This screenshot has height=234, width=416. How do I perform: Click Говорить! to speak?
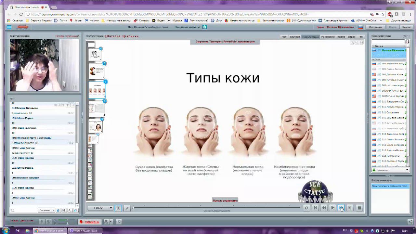tap(90, 222)
